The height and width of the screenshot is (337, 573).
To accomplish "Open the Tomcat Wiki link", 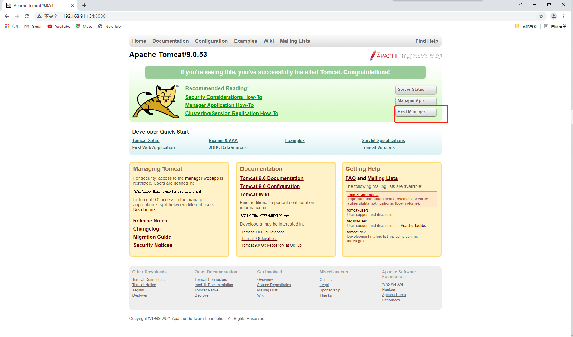I will (x=254, y=195).
